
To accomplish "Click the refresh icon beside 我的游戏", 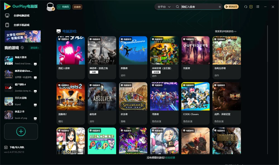I will pyautogui.click(x=22, y=48).
